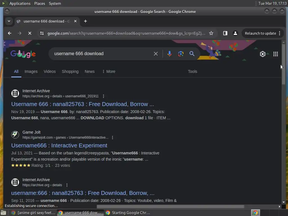Image resolution: width=288 pixels, height=216 pixels.
Task: Click the scroll right arrow
Action: point(279,207)
